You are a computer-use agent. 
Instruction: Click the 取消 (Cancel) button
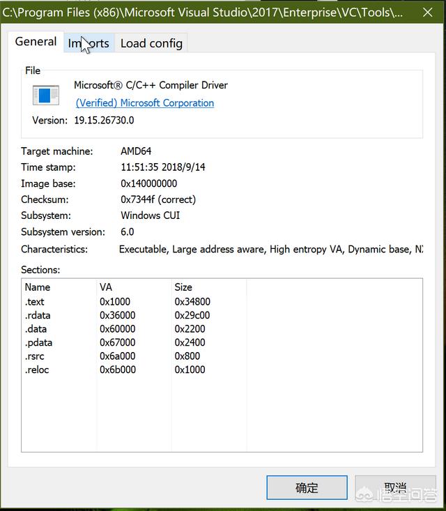[x=395, y=487]
